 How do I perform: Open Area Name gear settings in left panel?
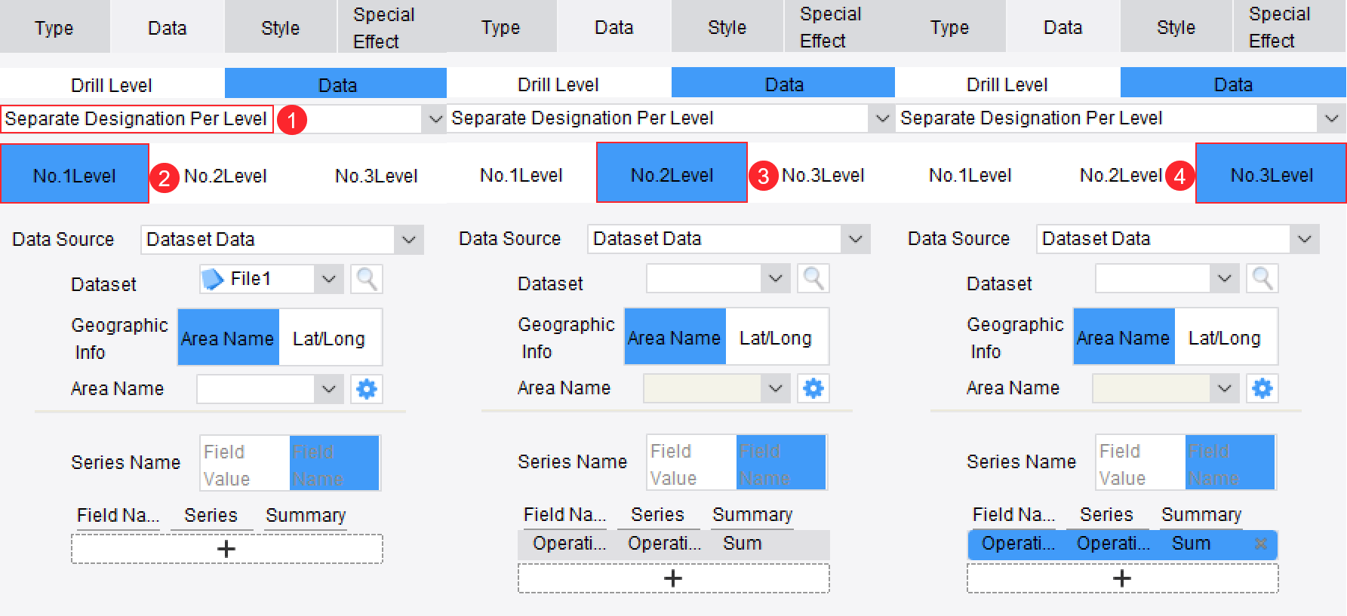(x=367, y=389)
